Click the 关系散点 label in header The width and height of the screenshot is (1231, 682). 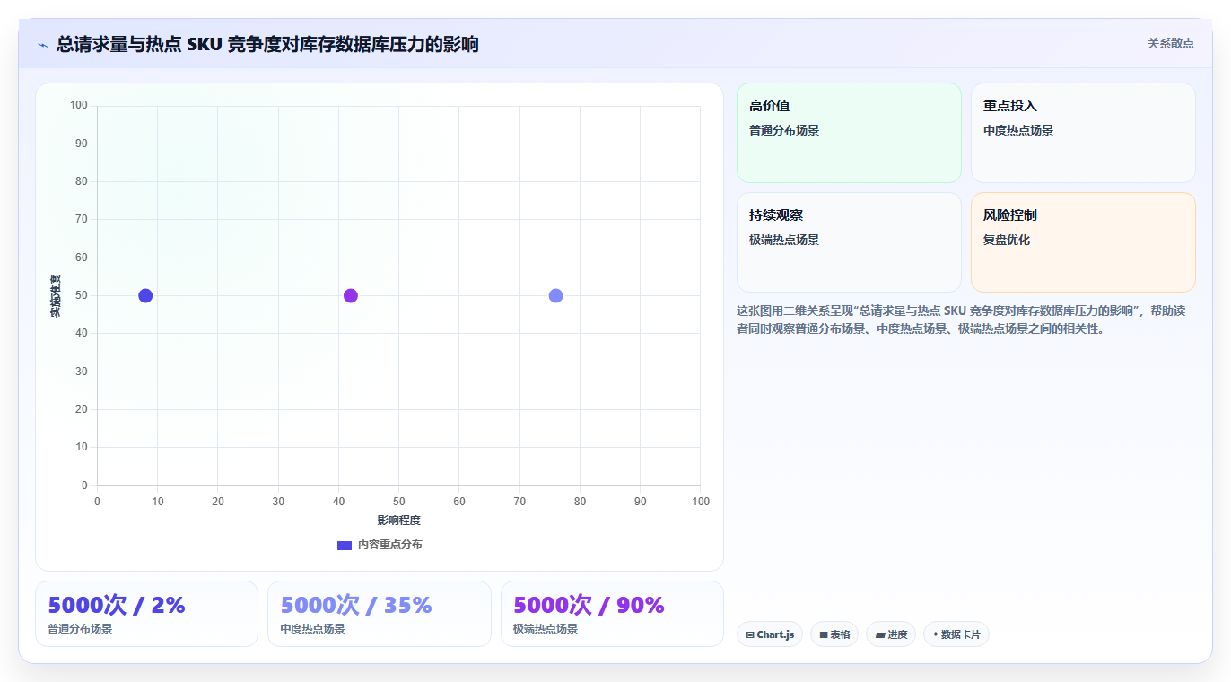[1170, 43]
